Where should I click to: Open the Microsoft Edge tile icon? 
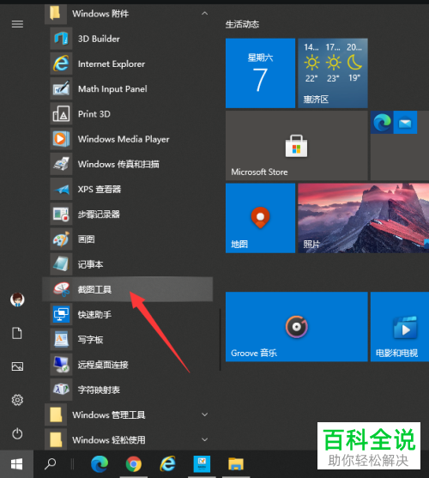pos(382,122)
